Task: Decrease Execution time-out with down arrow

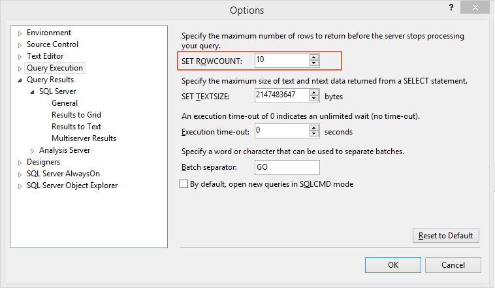Action: pyautogui.click(x=314, y=134)
